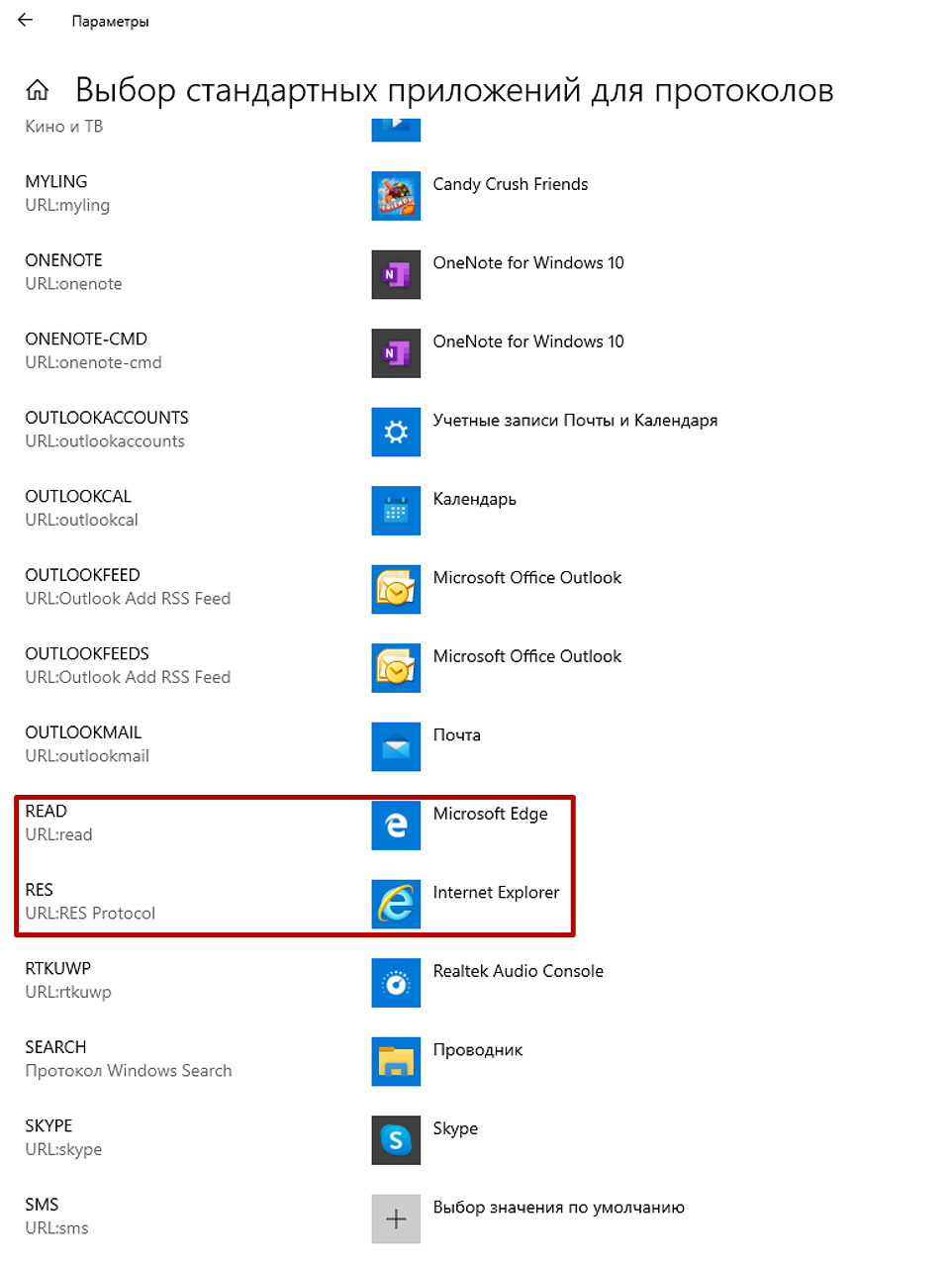
Task: Click the plus icon for SMS protocol
Action: pyautogui.click(x=396, y=1218)
